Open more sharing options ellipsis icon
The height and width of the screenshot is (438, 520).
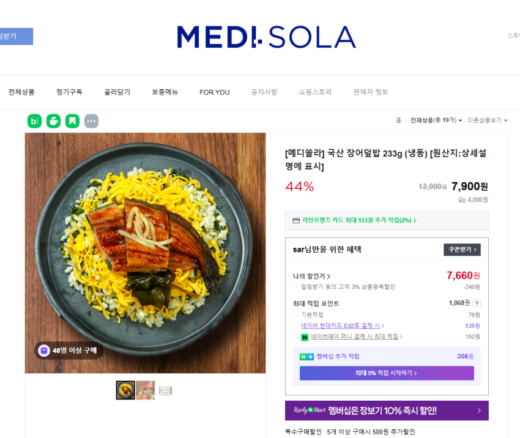pos(91,121)
